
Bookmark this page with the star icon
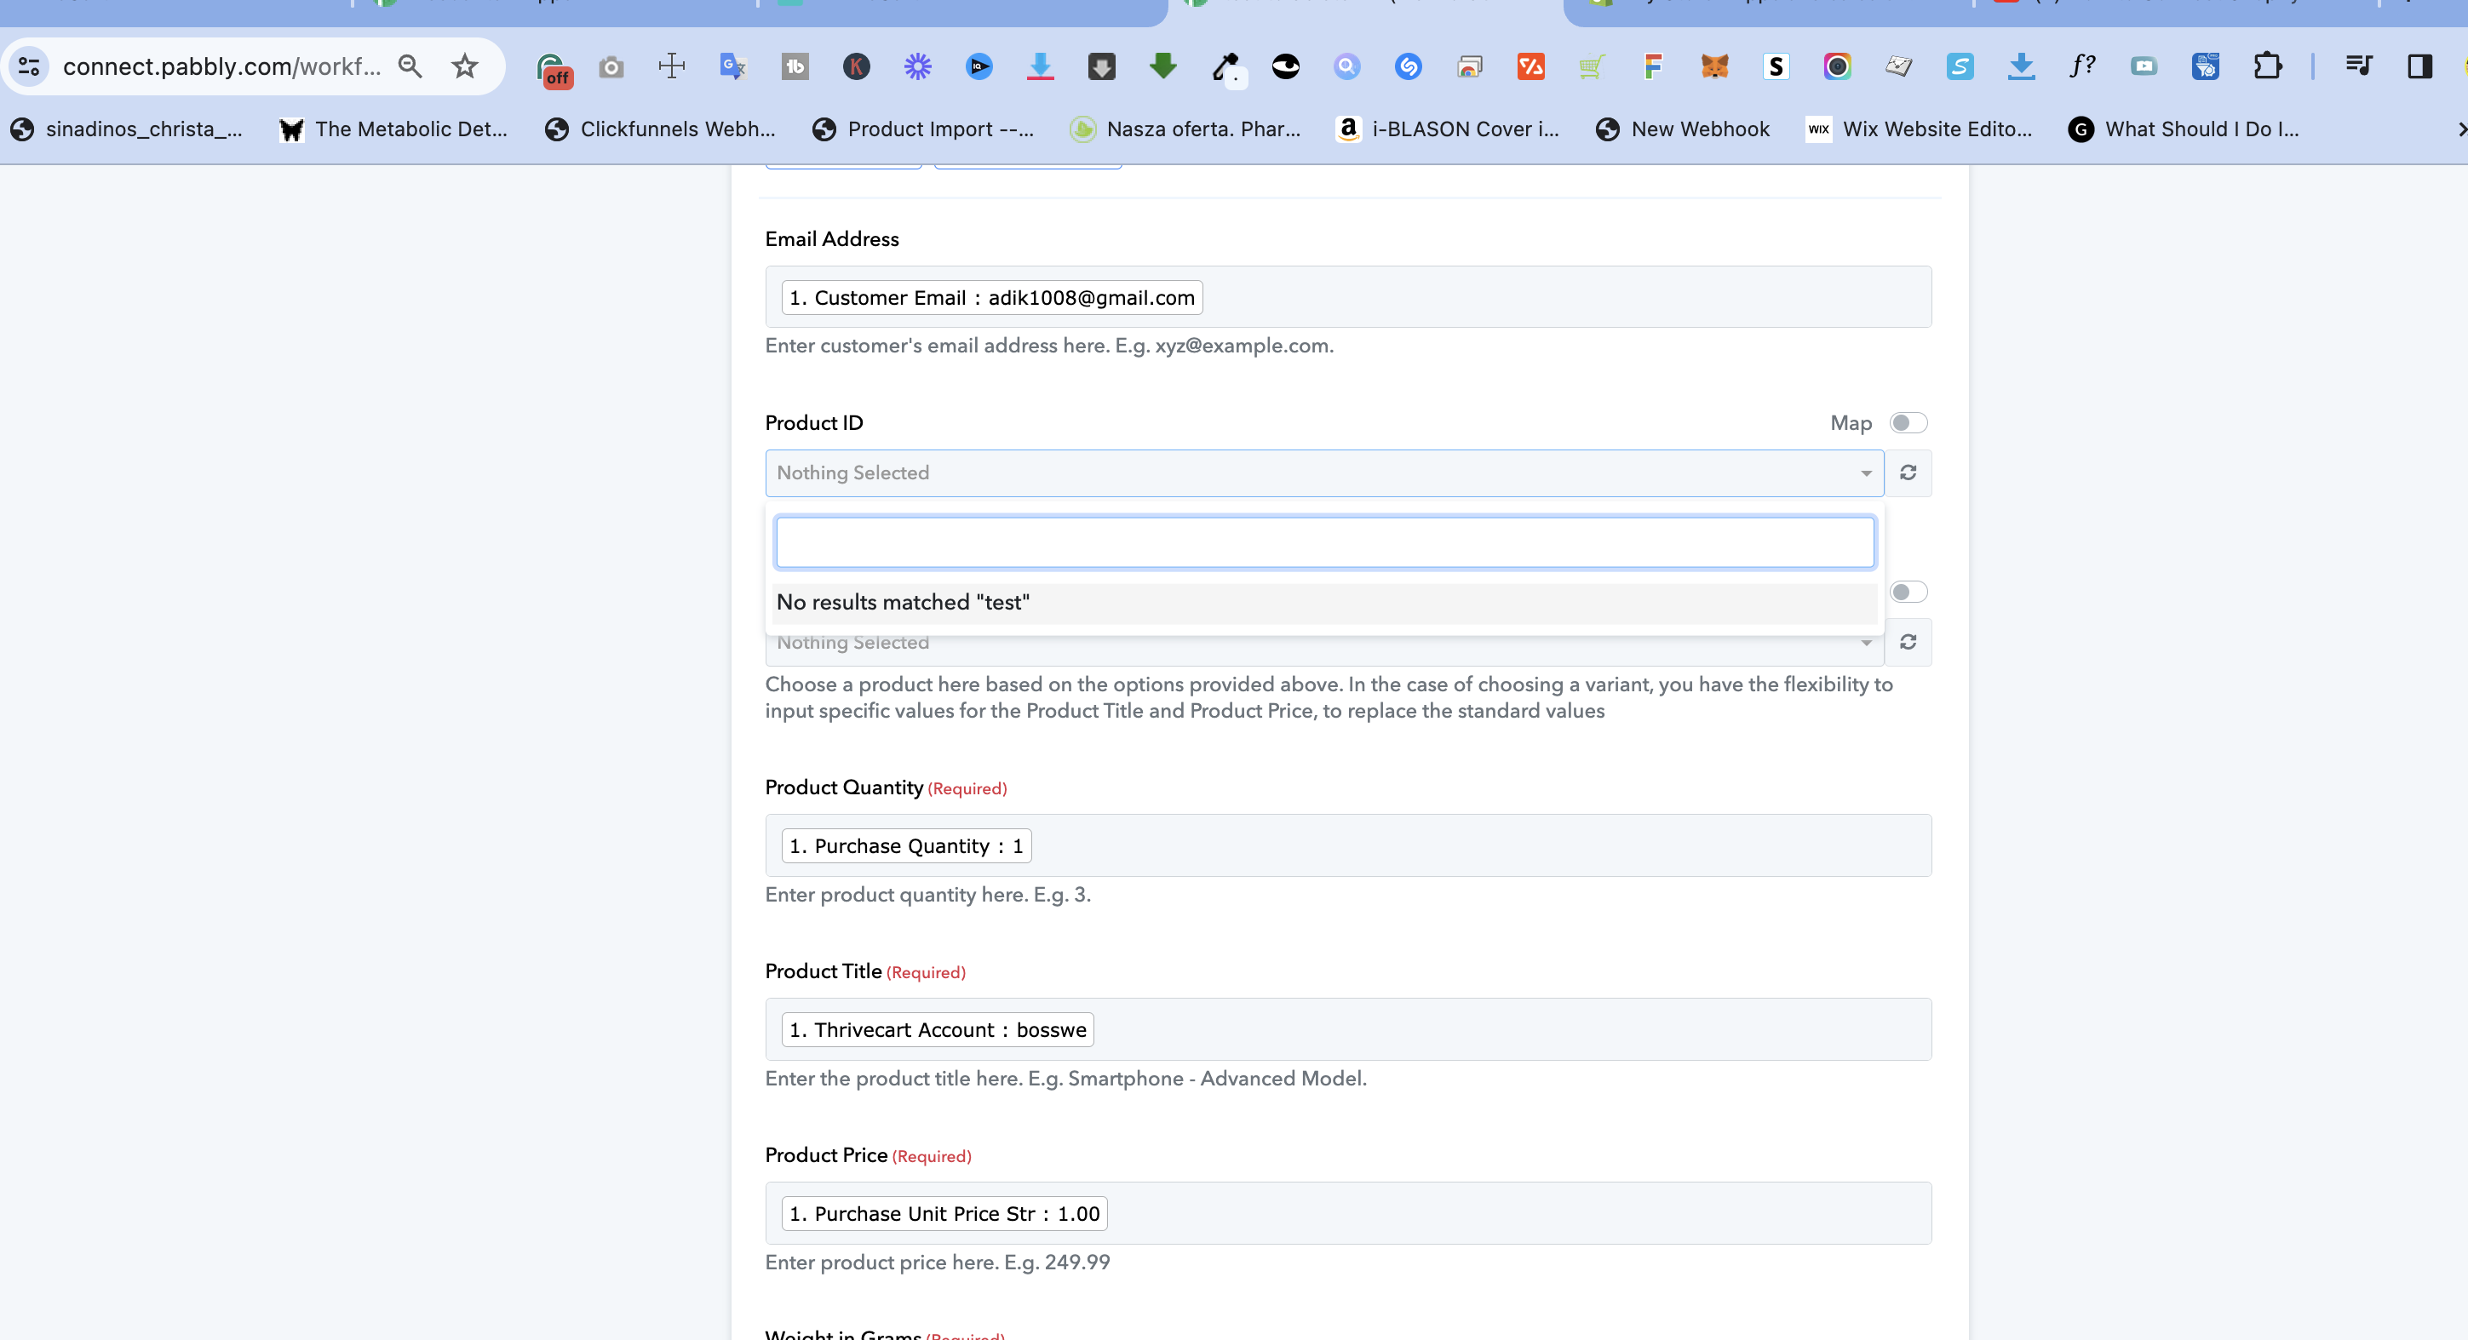(465, 66)
